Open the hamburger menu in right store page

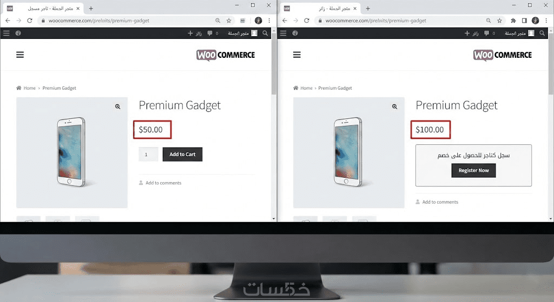(x=297, y=55)
